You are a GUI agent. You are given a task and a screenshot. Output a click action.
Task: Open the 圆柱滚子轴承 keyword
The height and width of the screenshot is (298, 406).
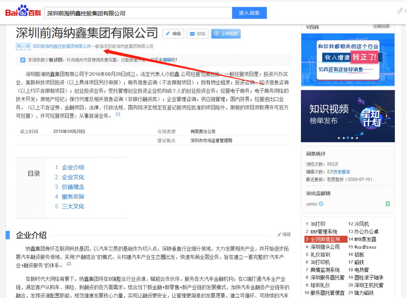pos(369,277)
